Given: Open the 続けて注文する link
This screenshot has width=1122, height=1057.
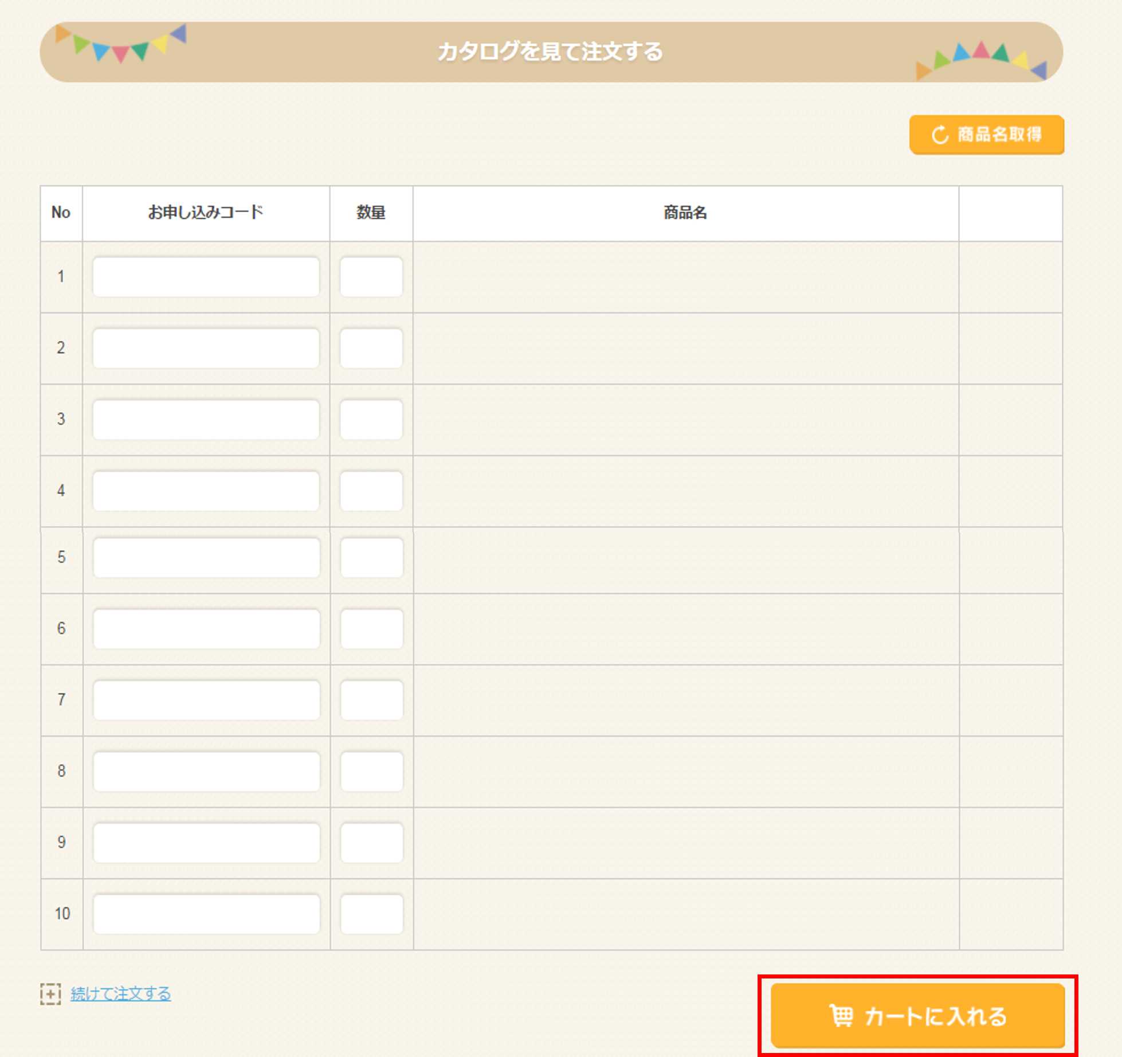Looking at the screenshot, I should click(x=120, y=993).
